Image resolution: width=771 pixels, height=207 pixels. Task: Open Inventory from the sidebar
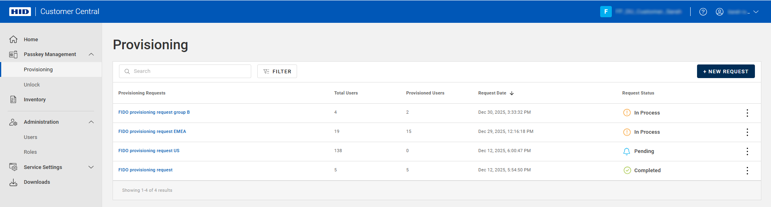(x=35, y=100)
